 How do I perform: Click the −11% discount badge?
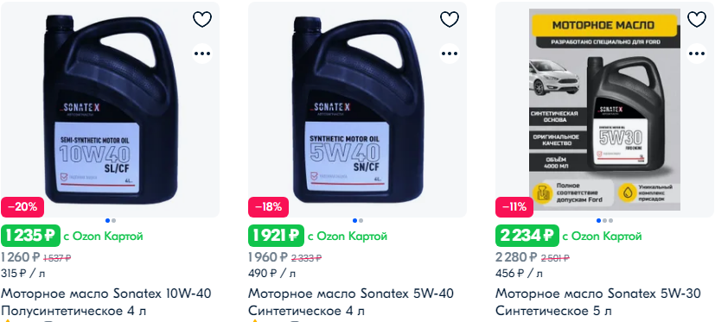click(514, 207)
